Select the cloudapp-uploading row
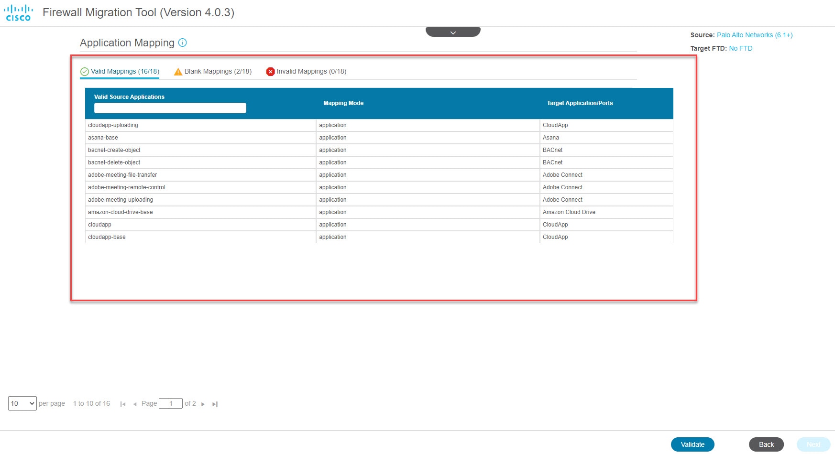The image size is (835, 454). coord(379,125)
